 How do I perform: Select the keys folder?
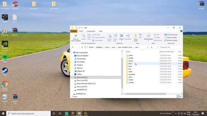[130, 63]
